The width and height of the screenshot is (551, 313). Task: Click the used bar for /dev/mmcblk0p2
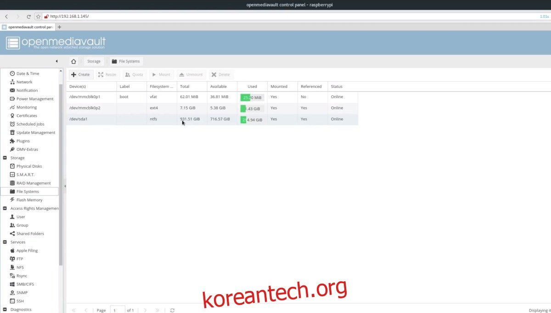252,109
